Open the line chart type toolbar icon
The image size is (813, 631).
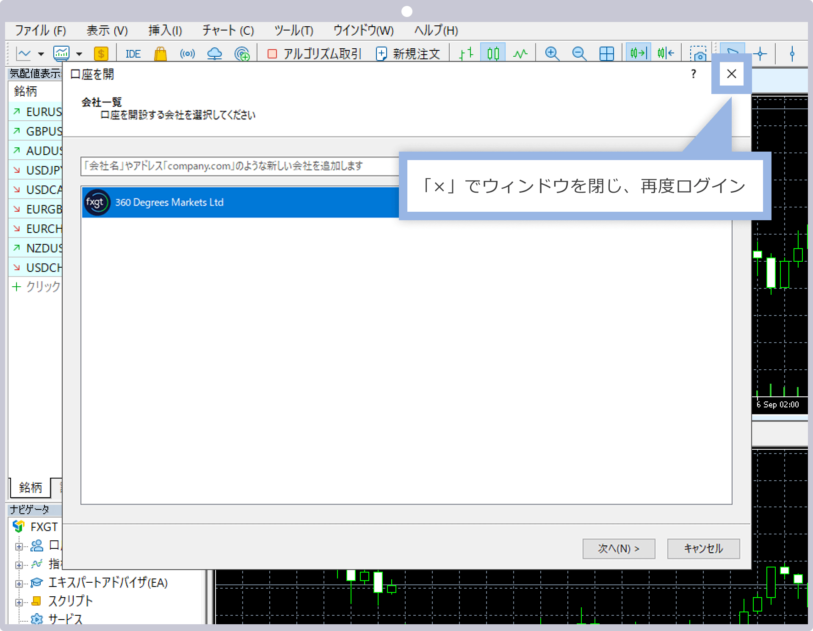pos(24,54)
